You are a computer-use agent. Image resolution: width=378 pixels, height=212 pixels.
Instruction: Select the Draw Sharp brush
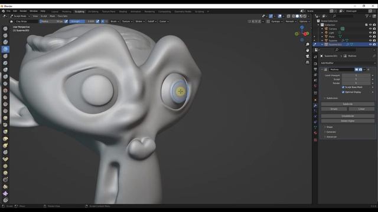[x=5, y=35]
